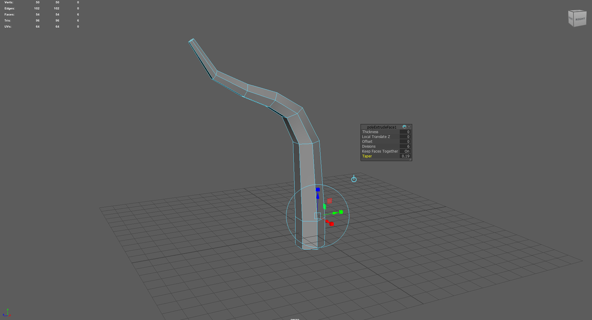This screenshot has width=592, height=320.
Task: Click the cyan manipulator mode toggle above the grid
Action: tap(354, 179)
